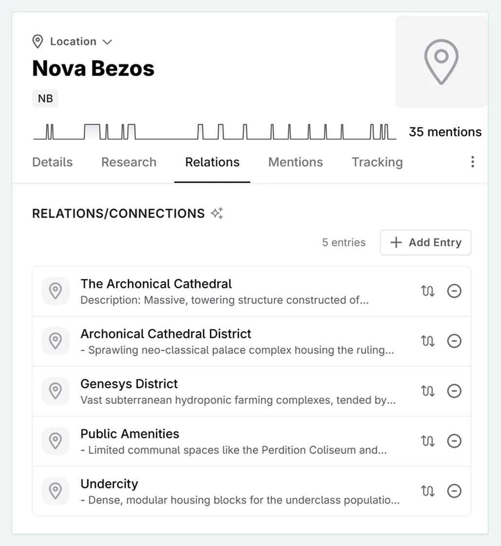
Task: Click the Add Entry button
Action: coord(426,242)
